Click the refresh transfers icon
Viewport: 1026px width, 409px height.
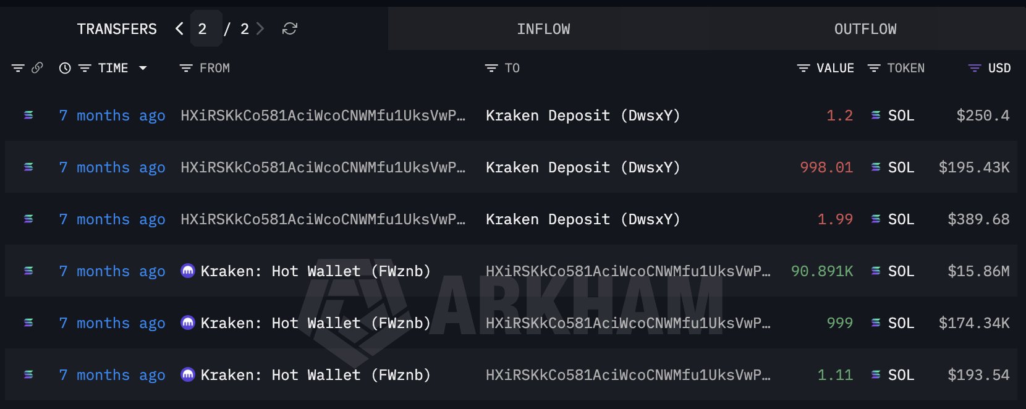(290, 29)
